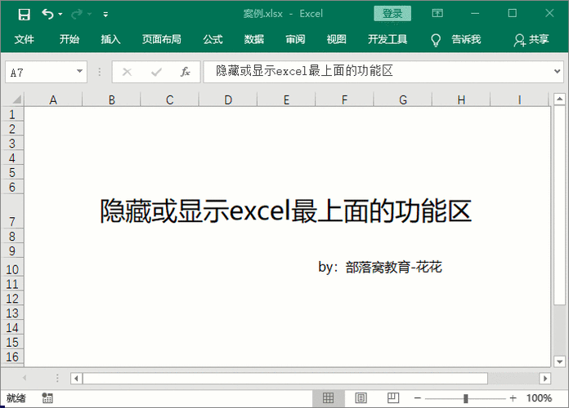This screenshot has width=569, height=408.
Task: Click horizontal scrollbar right arrow
Action: (x=545, y=379)
